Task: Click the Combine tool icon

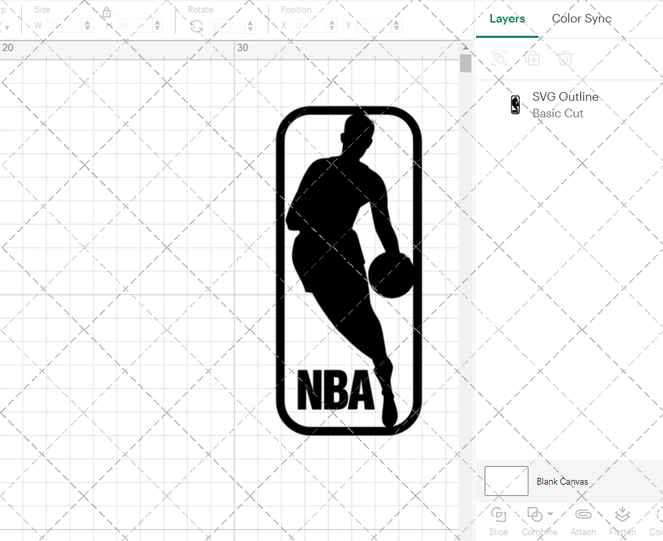Action: coord(534,514)
